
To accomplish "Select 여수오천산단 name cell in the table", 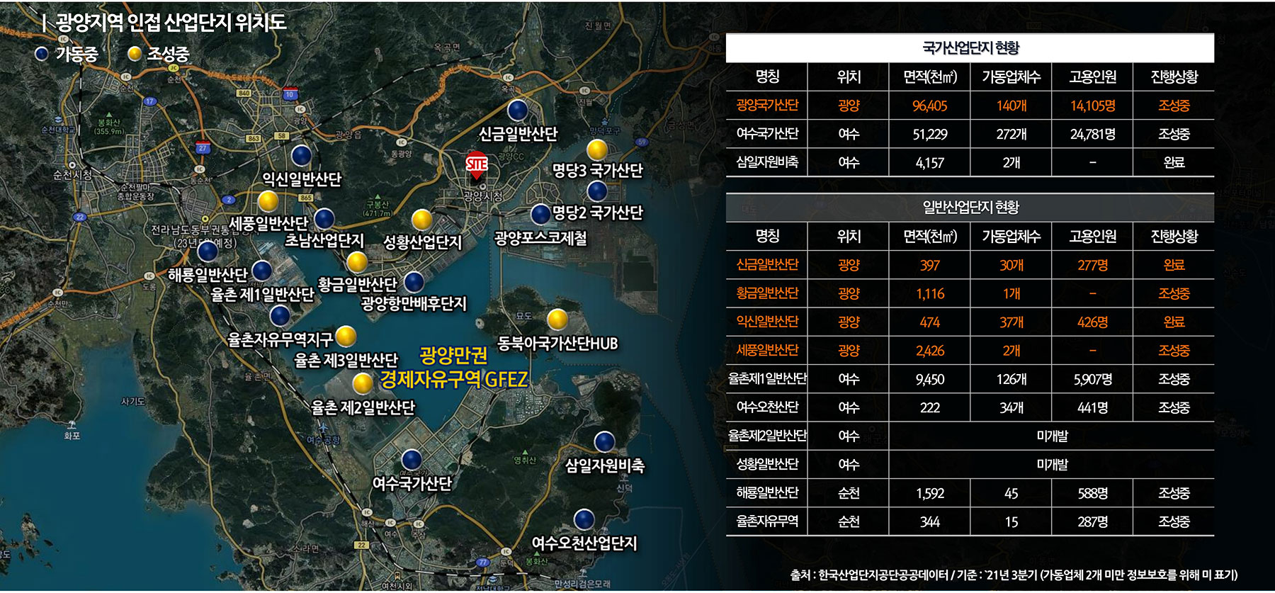I will pos(767,407).
